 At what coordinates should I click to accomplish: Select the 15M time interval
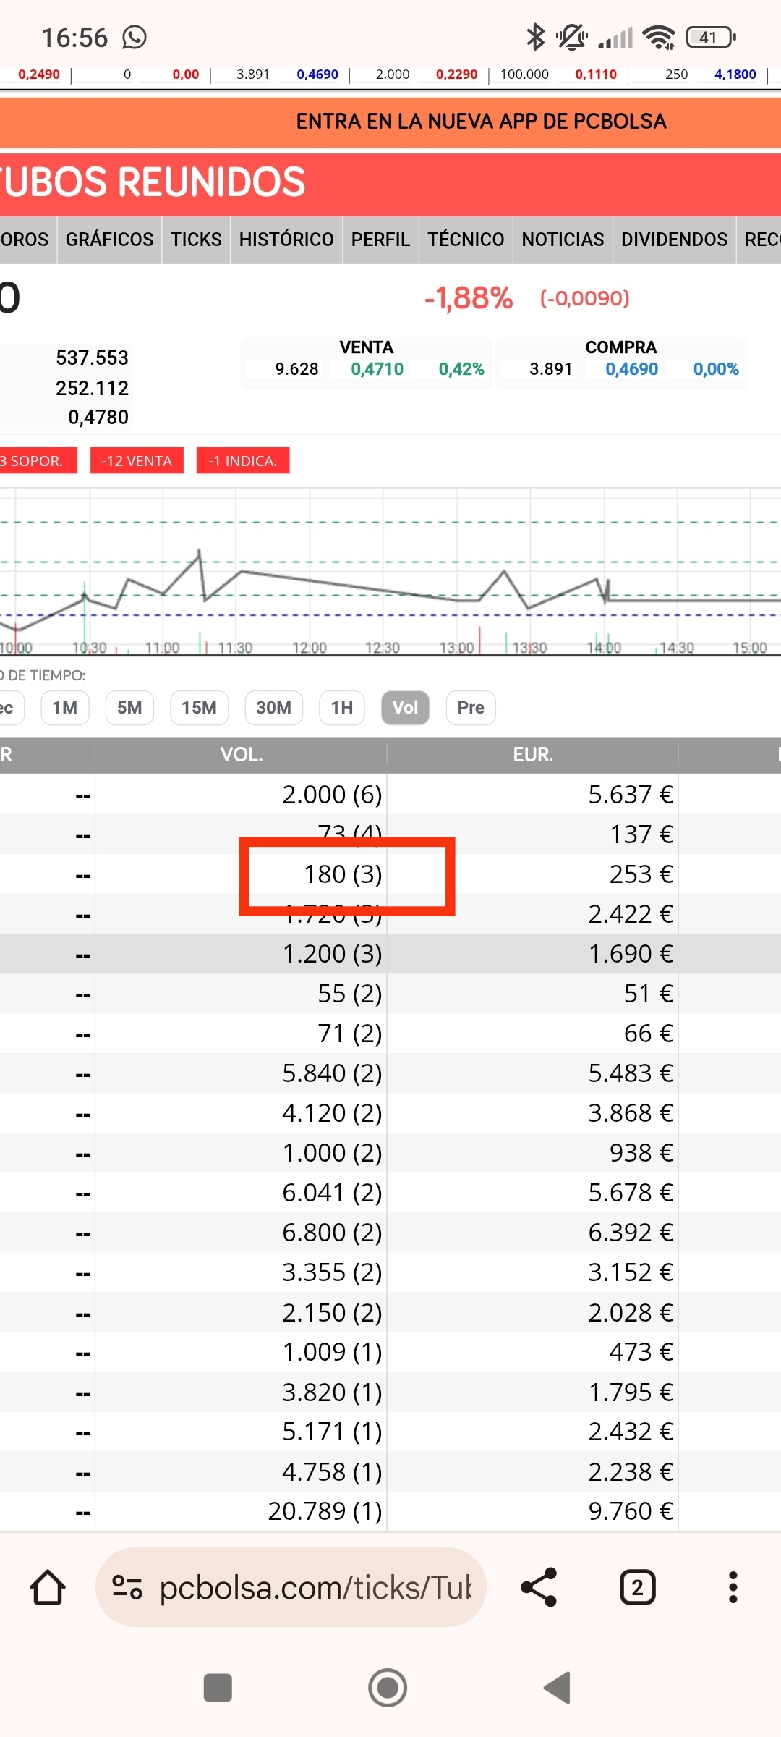click(x=199, y=708)
